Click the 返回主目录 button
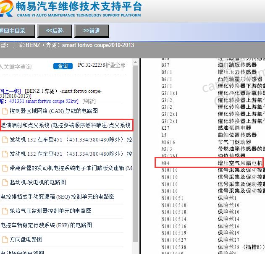The height and width of the screenshot is (254, 265). click(x=17, y=31)
